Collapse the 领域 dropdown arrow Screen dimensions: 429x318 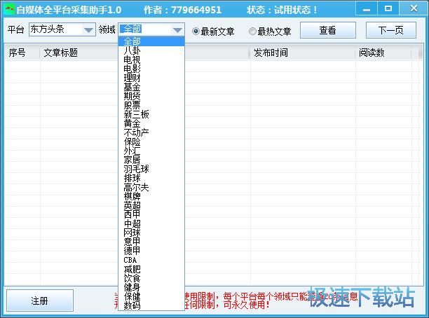point(177,30)
